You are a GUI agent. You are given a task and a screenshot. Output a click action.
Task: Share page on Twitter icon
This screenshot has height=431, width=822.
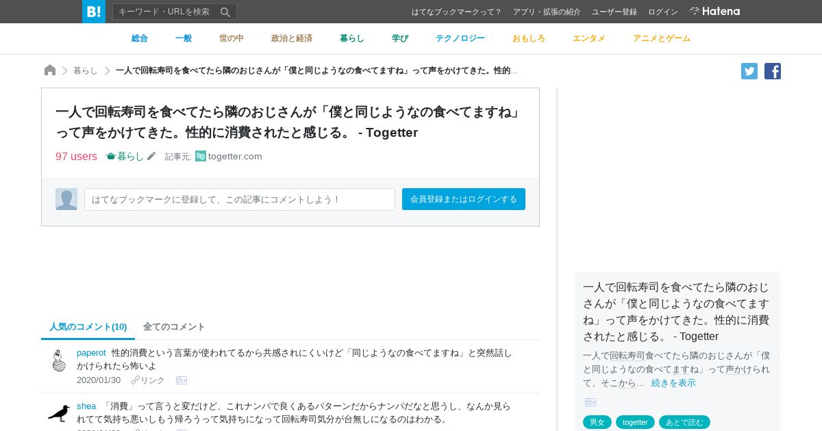749,71
